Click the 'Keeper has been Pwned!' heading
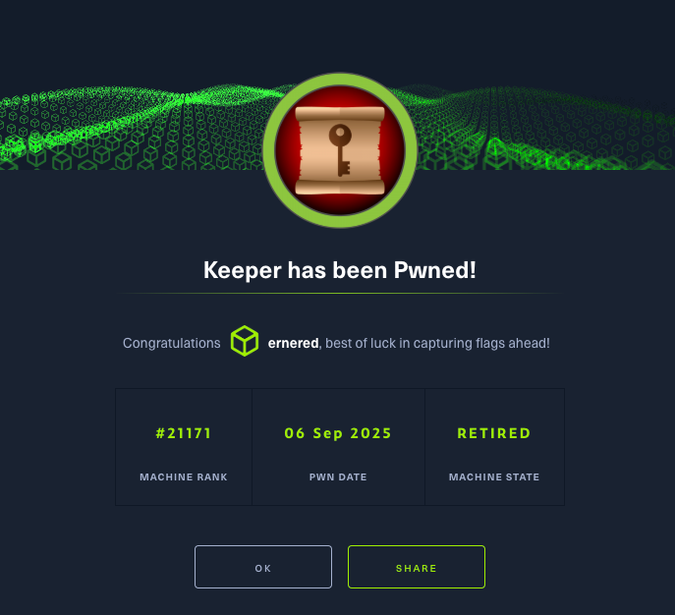The image size is (675, 615). (340, 270)
